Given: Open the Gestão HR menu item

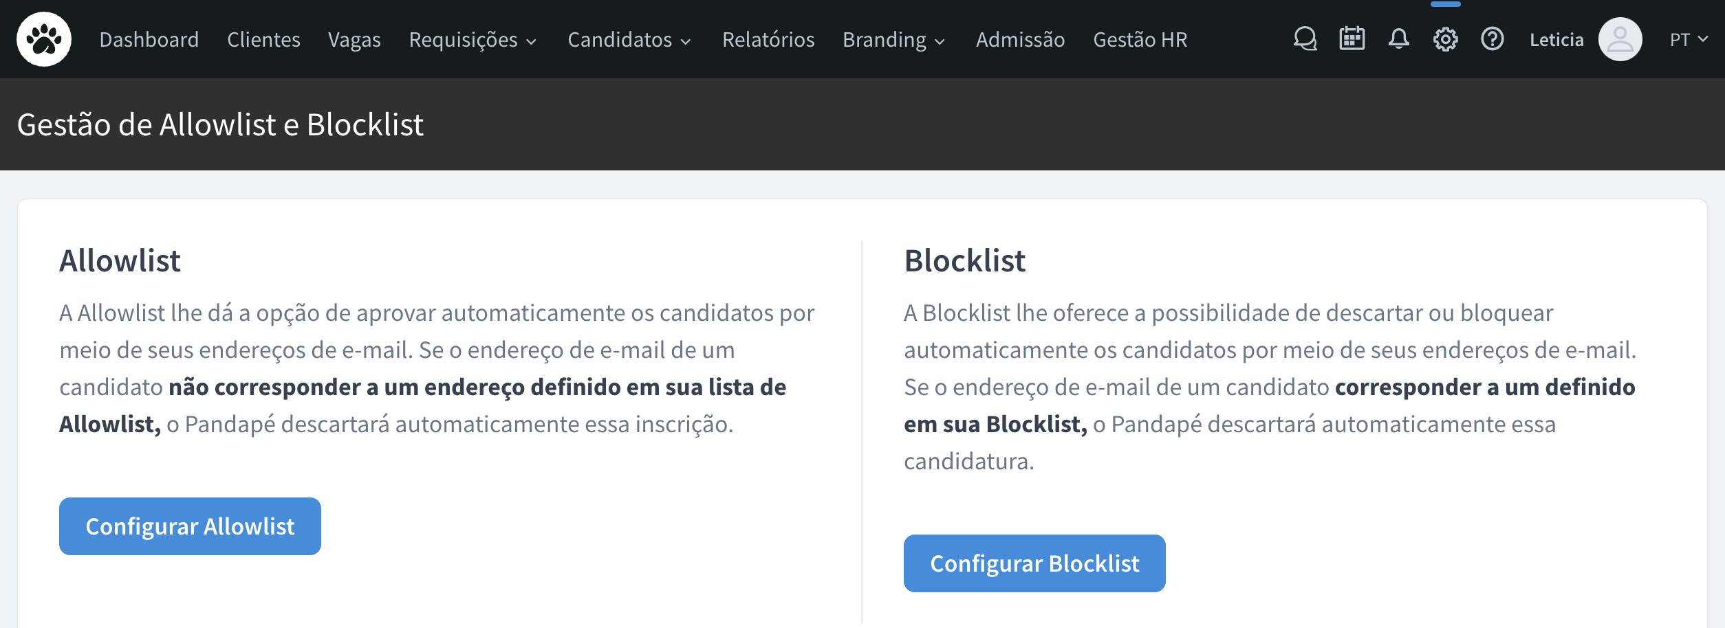Looking at the screenshot, I should click(x=1140, y=40).
